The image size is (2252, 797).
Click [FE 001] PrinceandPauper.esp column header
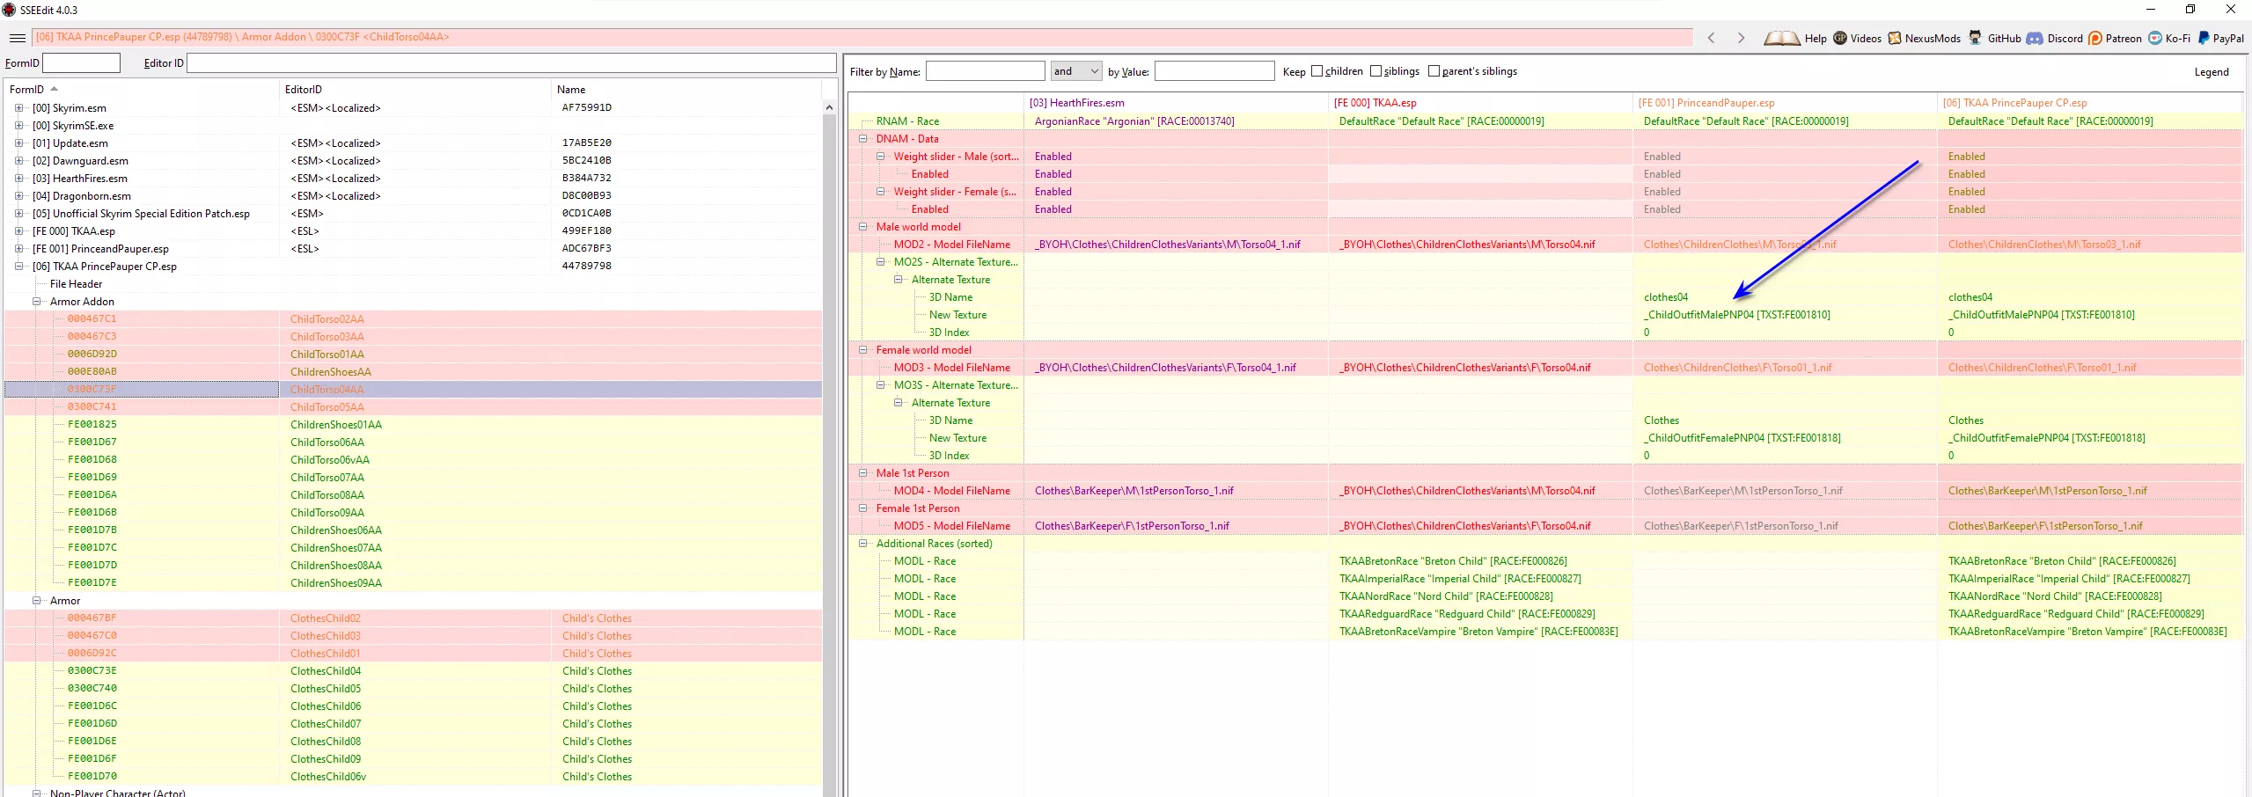coord(1785,103)
